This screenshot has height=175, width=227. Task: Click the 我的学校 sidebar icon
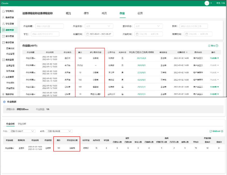[x=3, y=94]
